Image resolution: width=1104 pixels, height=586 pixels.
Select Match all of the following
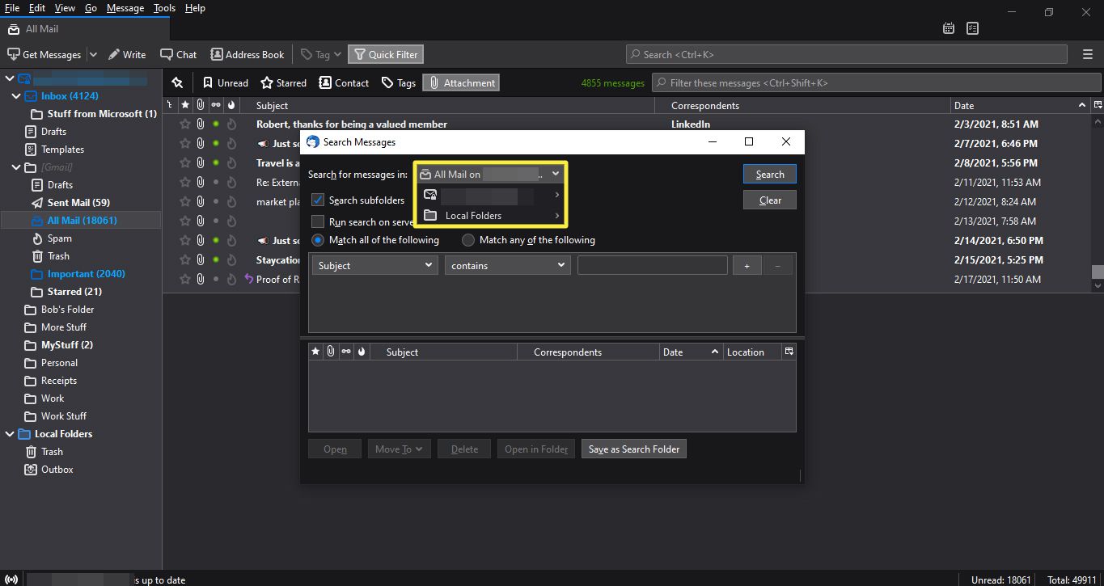[x=318, y=240]
